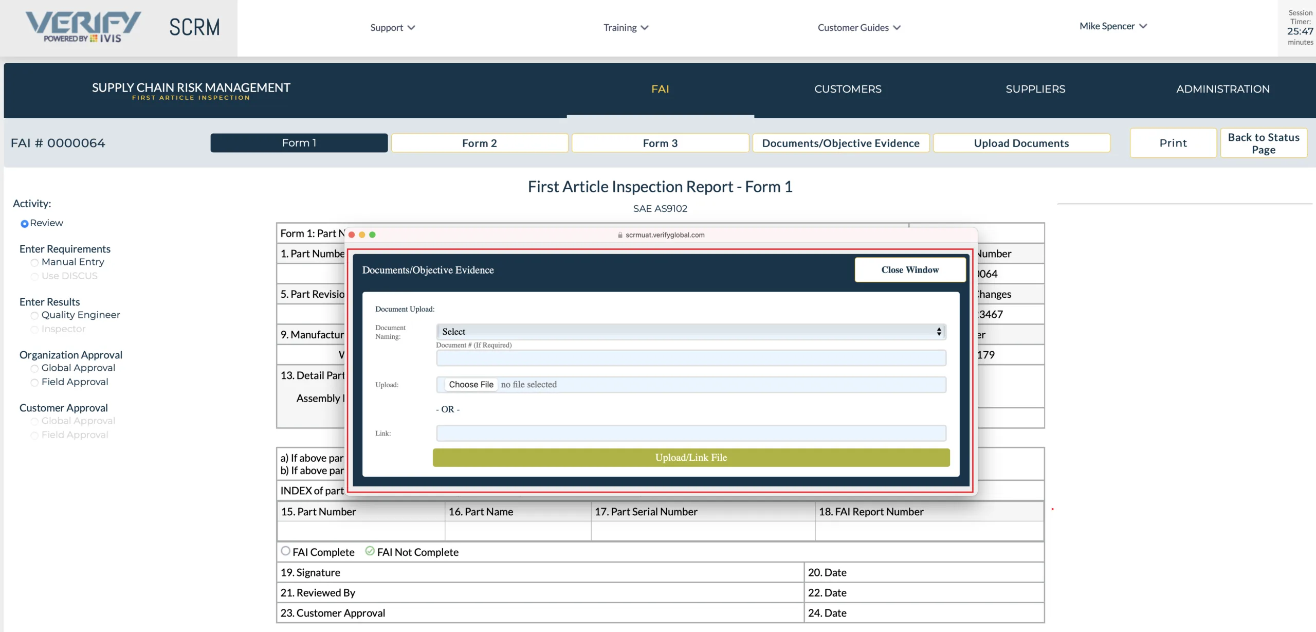The width and height of the screenshot is (1316, 632).
Task: Click the 23. Customer Approval row
Action: [540, 613]
